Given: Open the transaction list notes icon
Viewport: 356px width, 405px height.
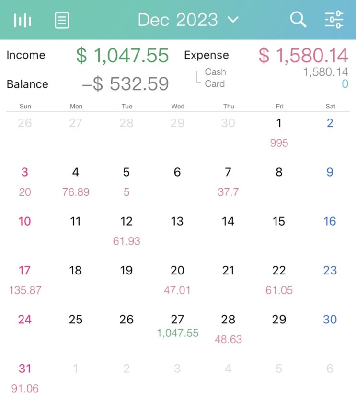Looking at the screenshot, I should [62, 20].
